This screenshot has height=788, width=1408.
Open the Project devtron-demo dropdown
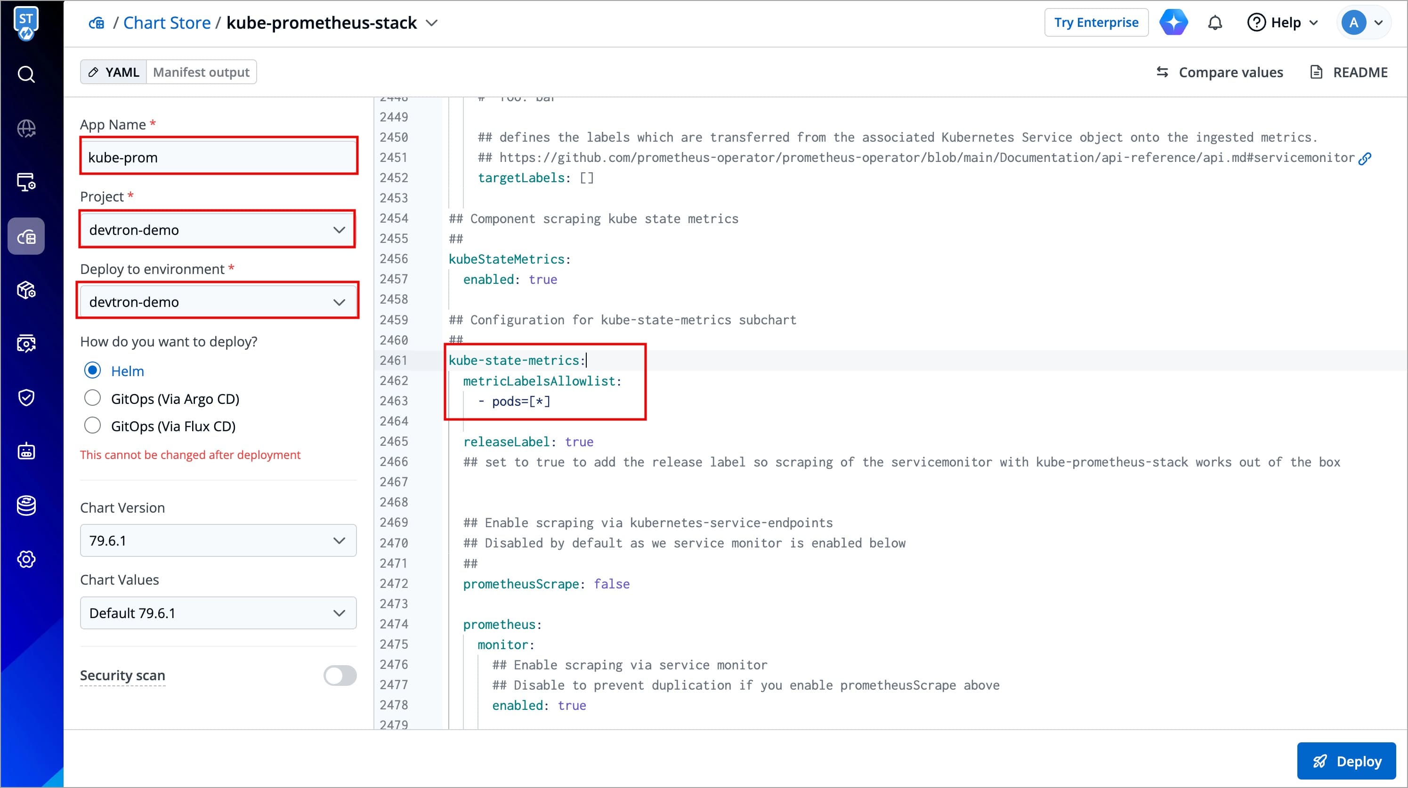point(218,230)
